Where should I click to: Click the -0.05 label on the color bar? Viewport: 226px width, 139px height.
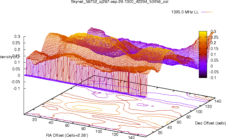(214, 72)
